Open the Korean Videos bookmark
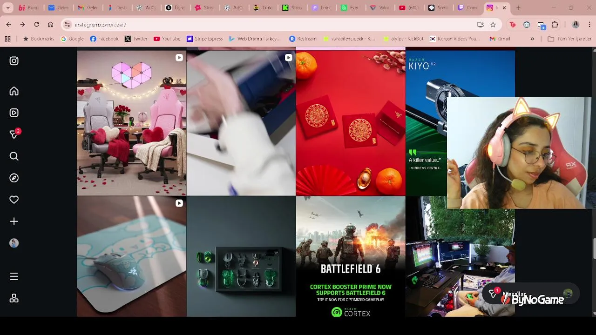 (454, 39)
